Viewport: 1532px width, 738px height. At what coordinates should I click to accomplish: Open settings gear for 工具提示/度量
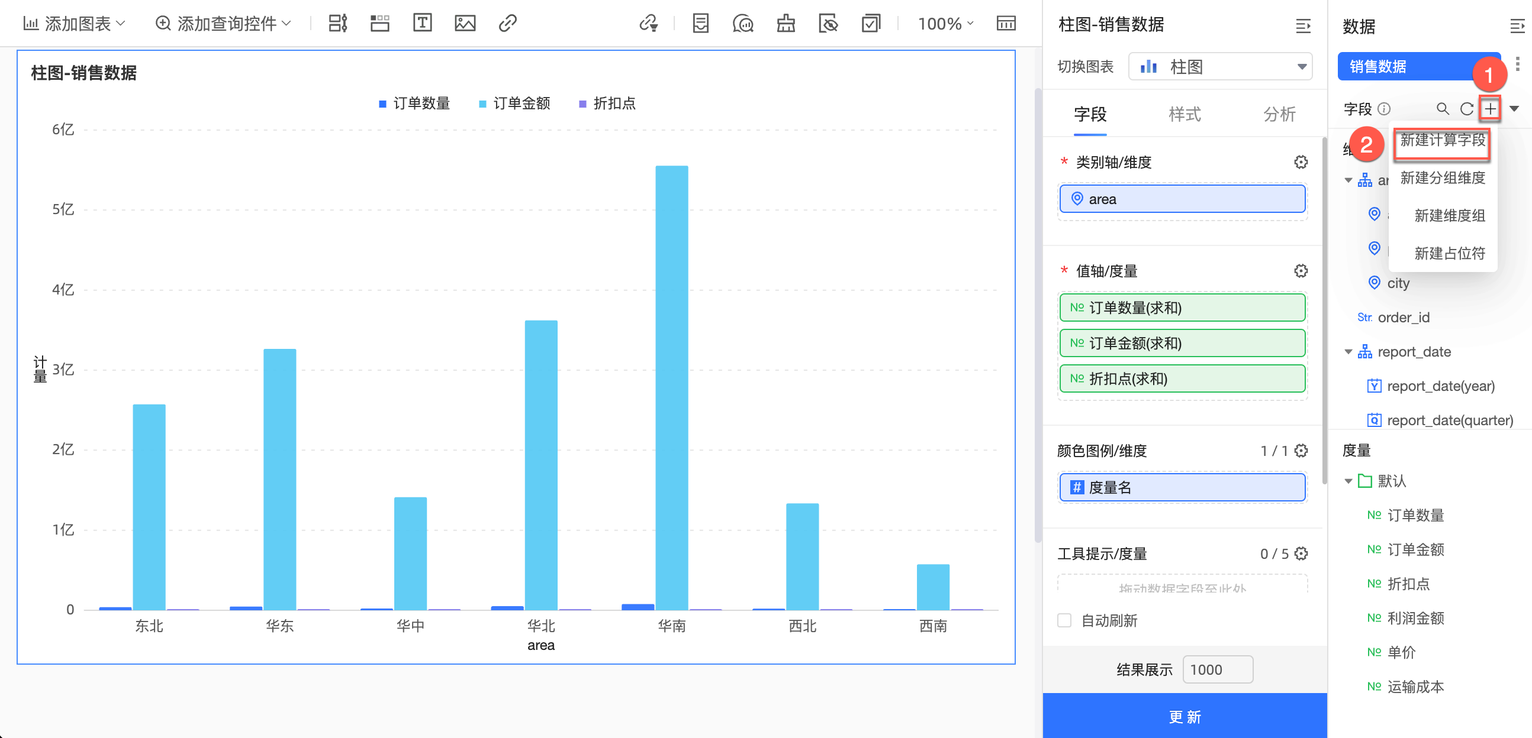tap(1301, 553)
